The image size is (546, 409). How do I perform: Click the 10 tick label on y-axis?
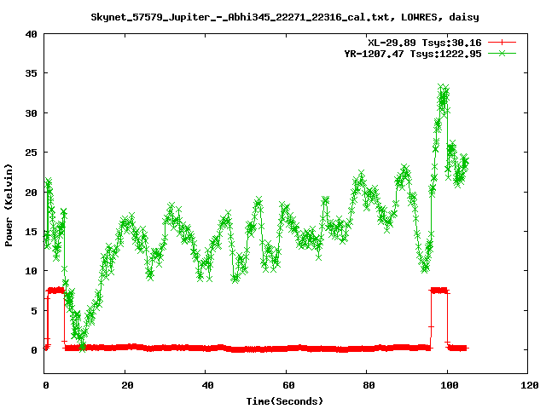coord(31,271)
